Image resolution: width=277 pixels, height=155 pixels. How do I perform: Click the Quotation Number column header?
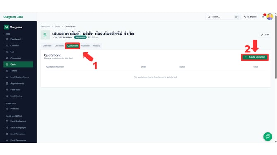pos(55,67)
